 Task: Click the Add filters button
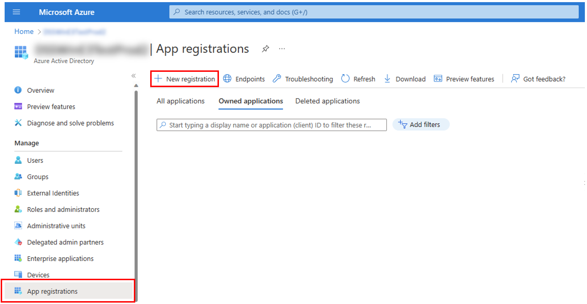421,124
